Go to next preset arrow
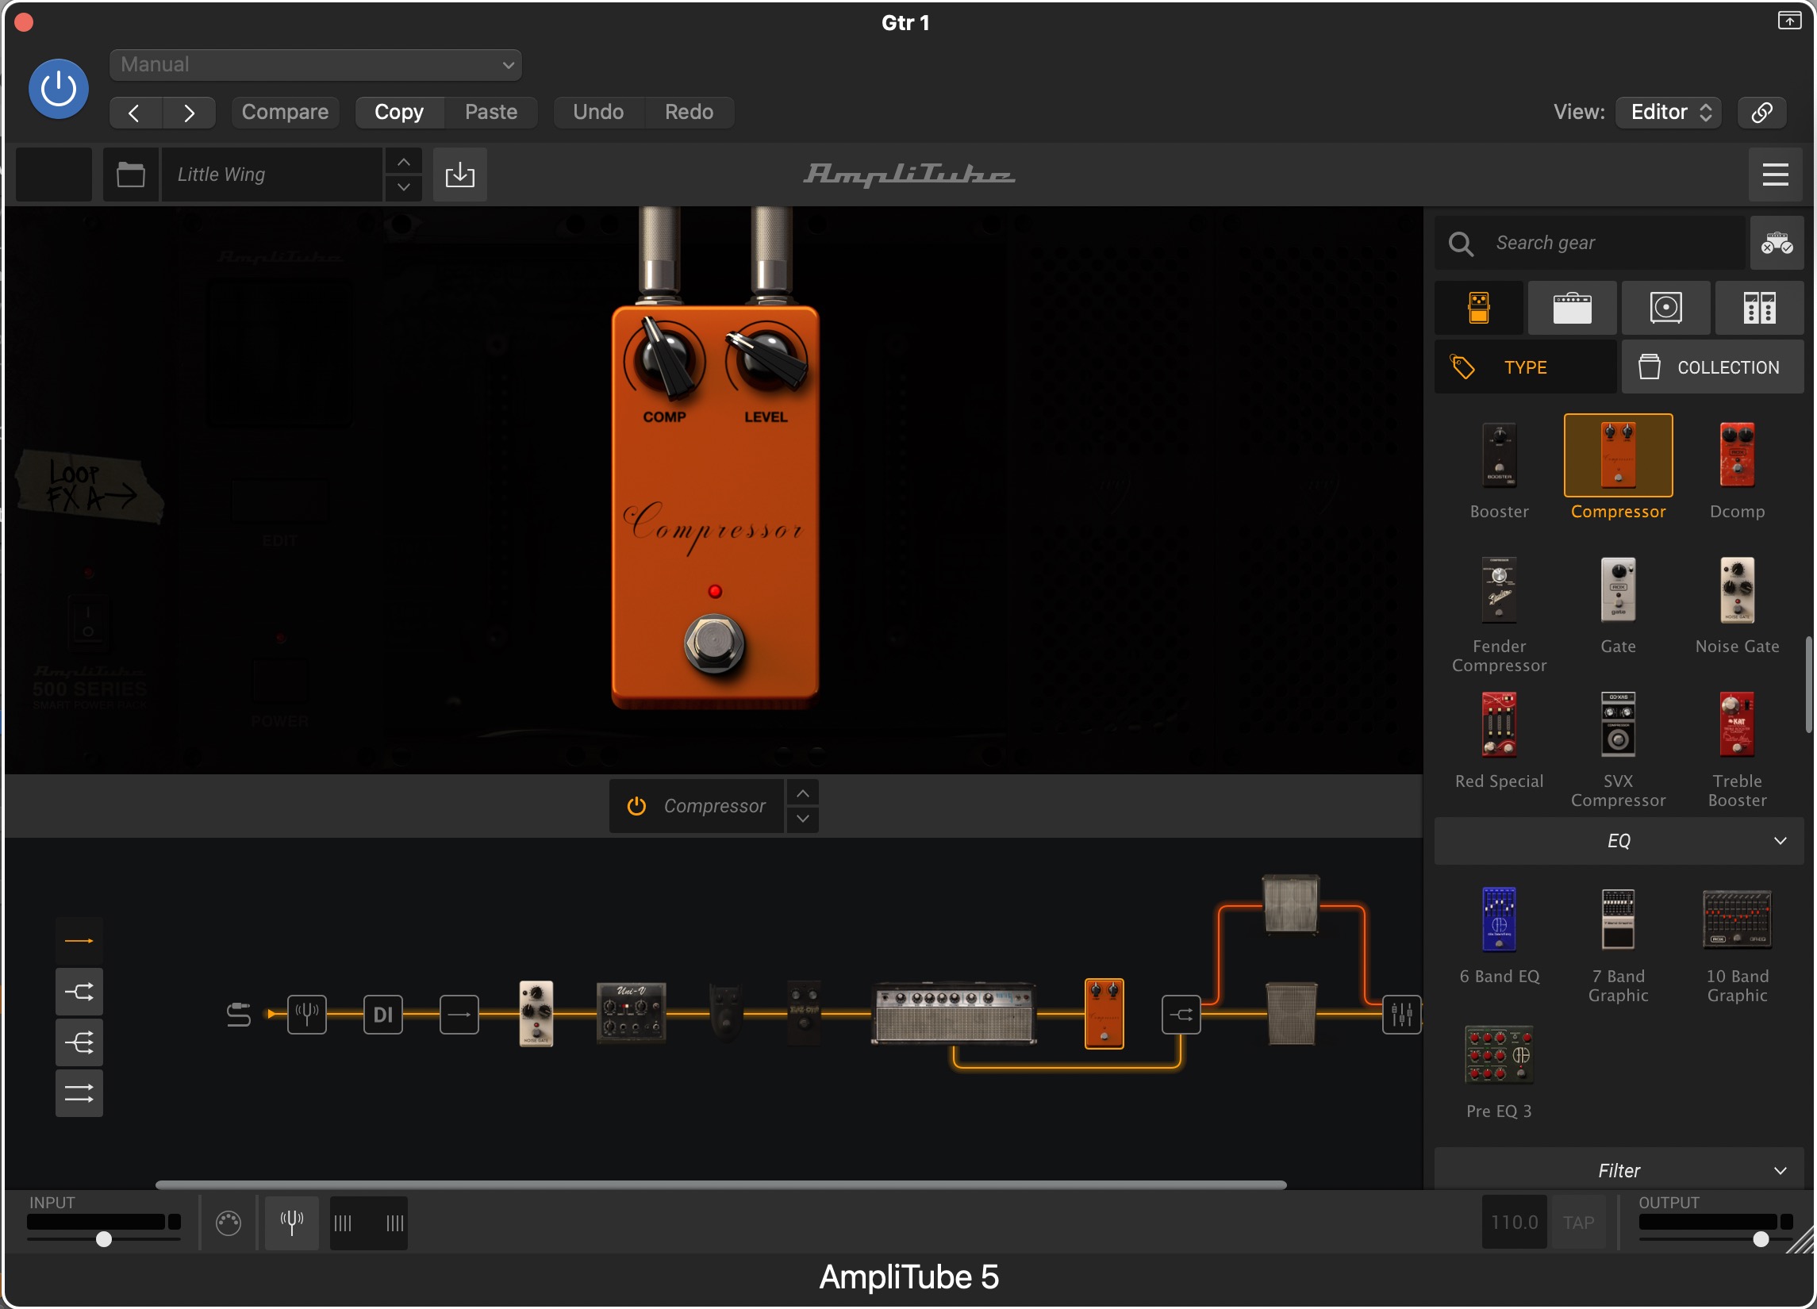The height and width of the screenshot is (1309, 1817). 189,112
